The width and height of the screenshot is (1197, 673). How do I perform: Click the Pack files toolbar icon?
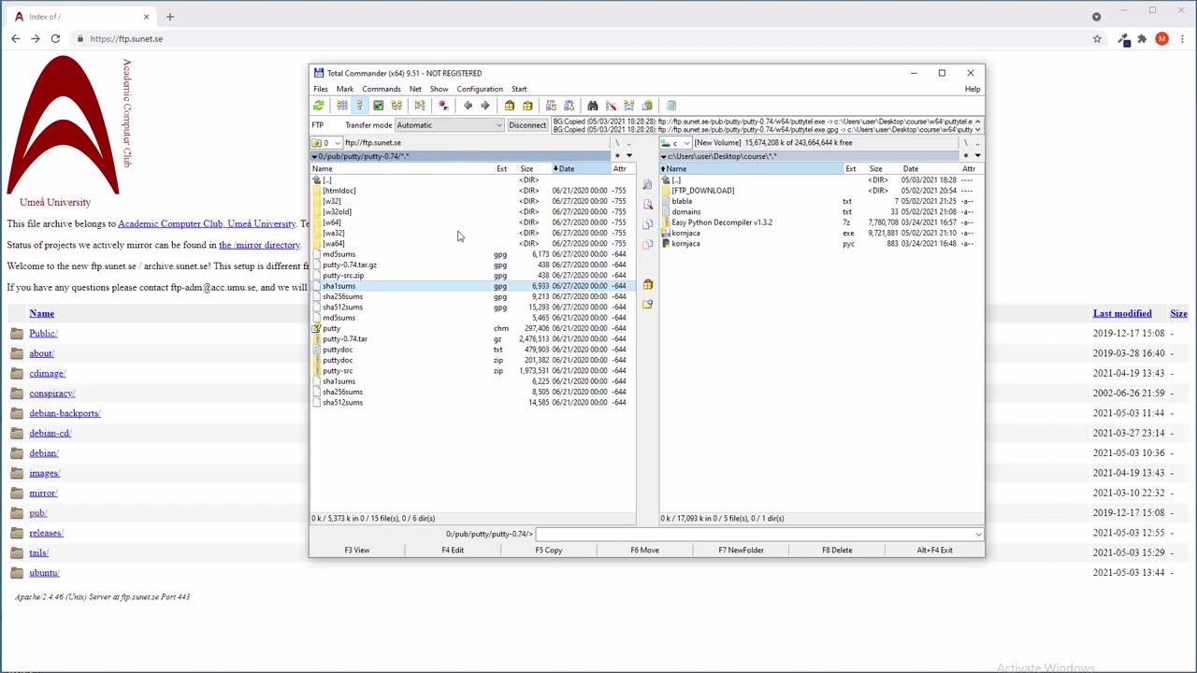click(510, 106)
